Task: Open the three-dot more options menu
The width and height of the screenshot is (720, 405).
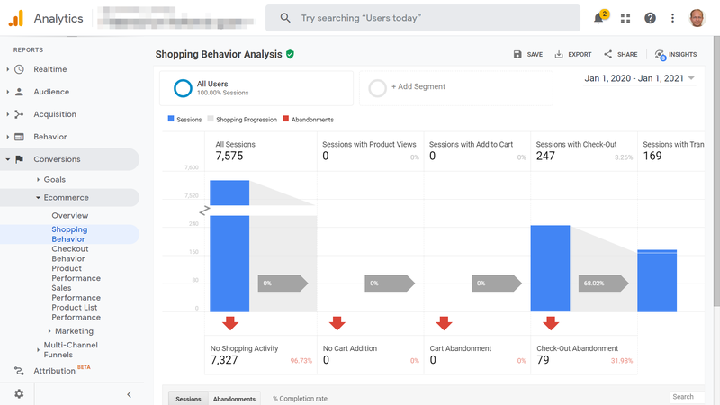Action: click(x=672, y=18)
